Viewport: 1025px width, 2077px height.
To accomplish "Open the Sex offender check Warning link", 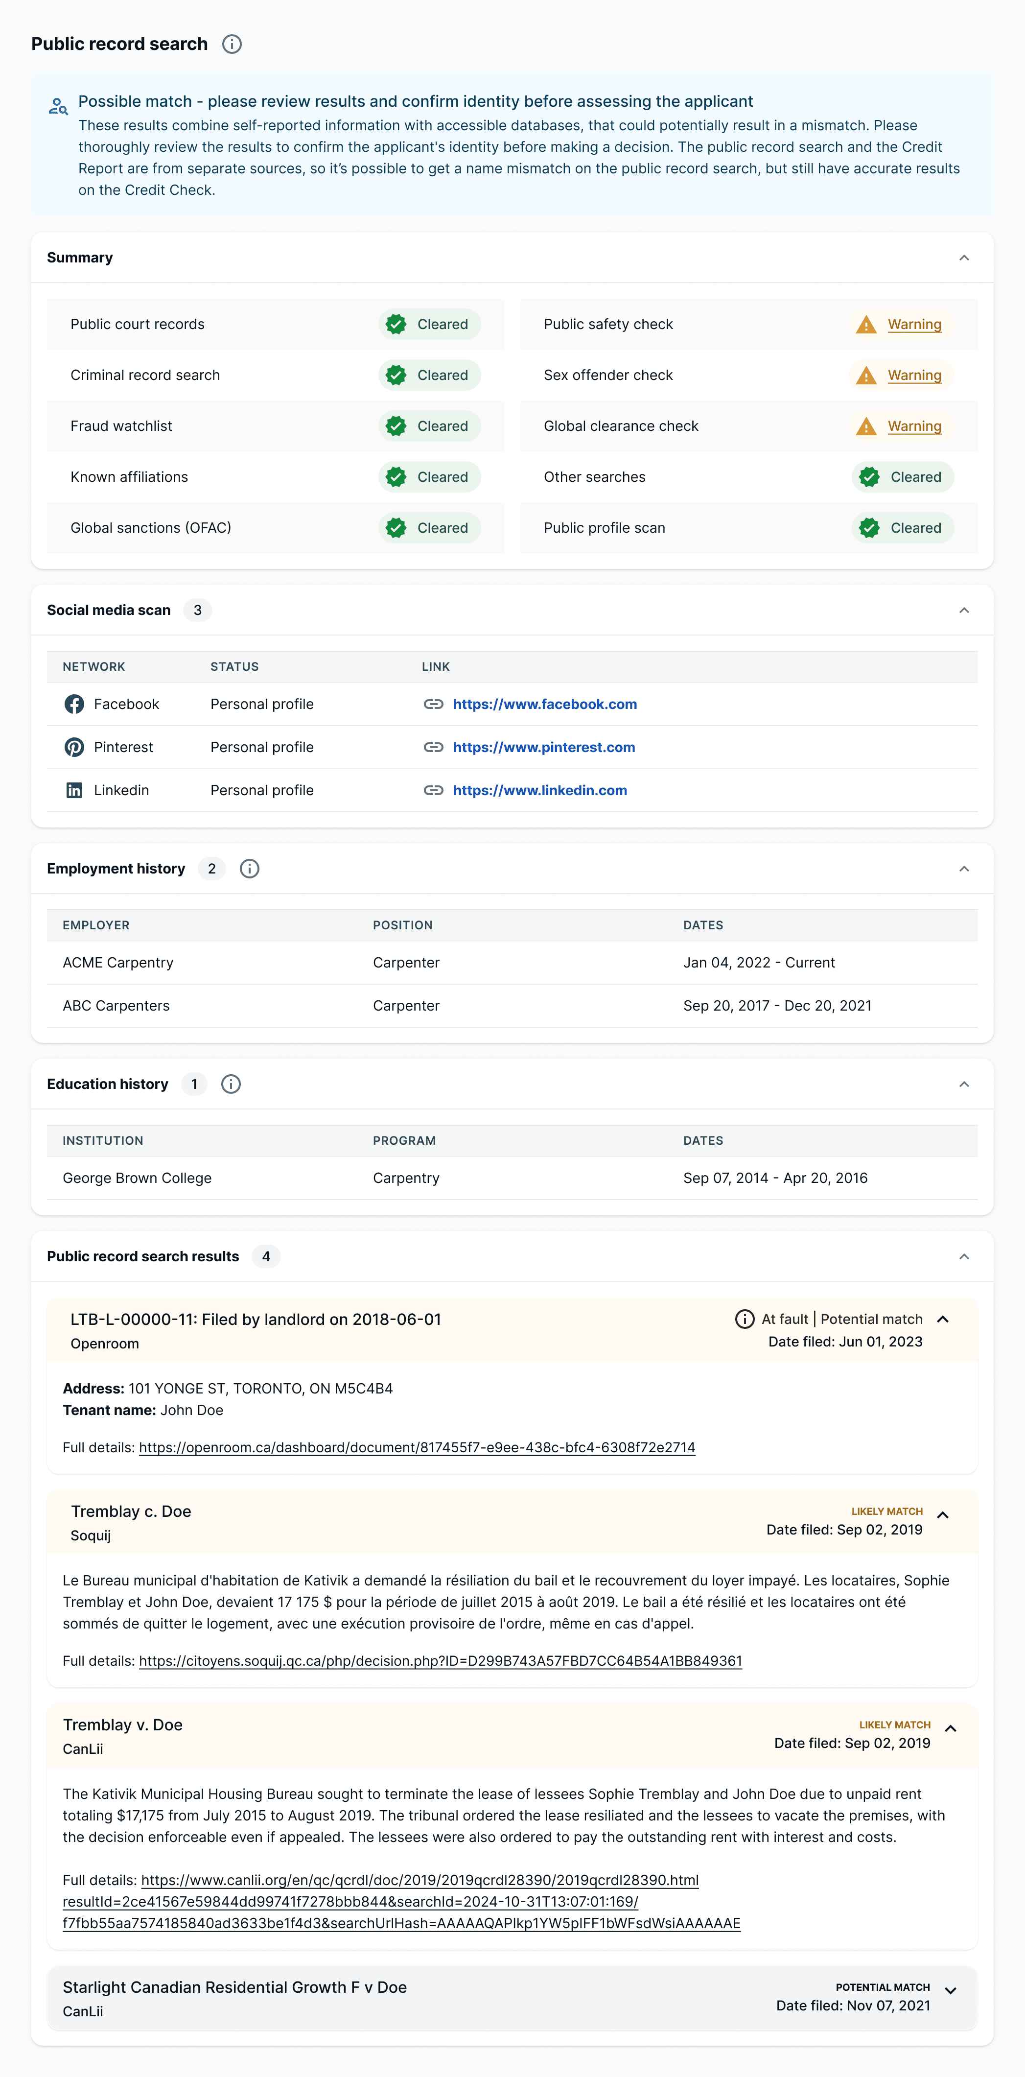I will [914, 375].
